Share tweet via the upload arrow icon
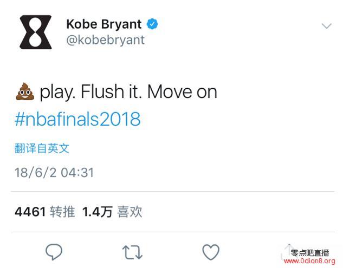The image size is (343, 268). (288, 251)
